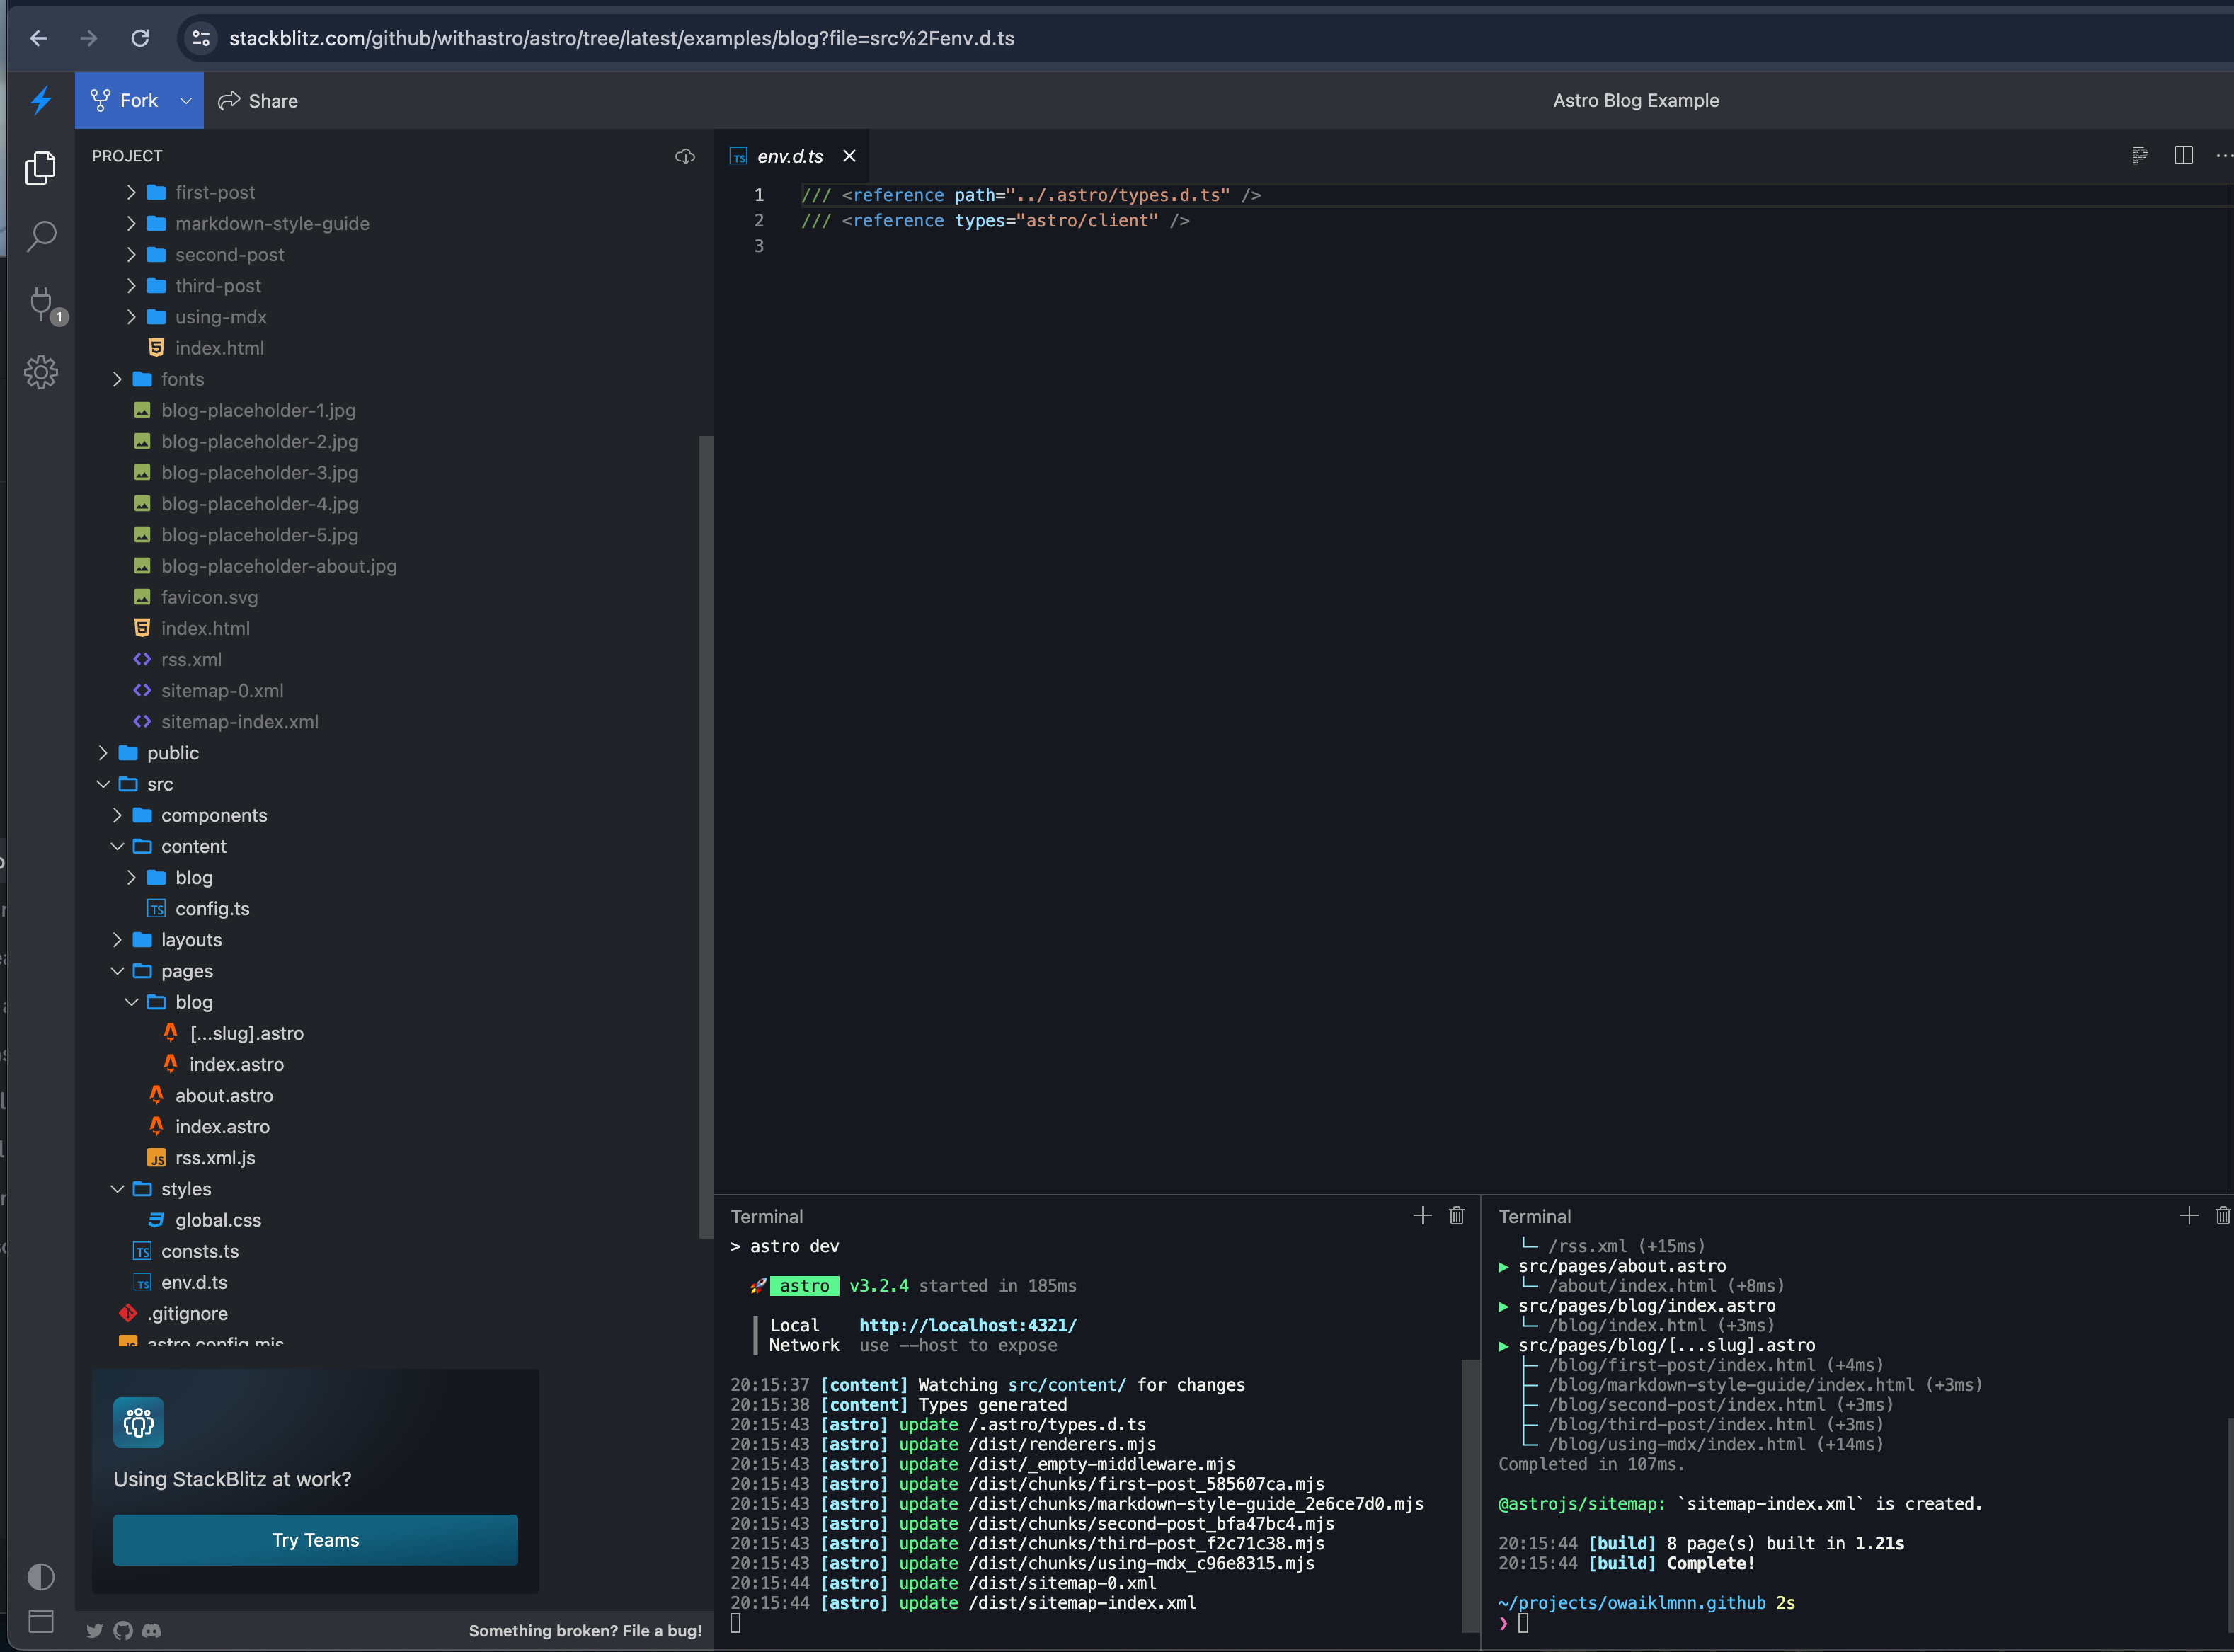The width and height of the screenshot is (2234, 1652).
Task: Open StackBlitz Twitter link icon
Action: [x=95, y=1631]
